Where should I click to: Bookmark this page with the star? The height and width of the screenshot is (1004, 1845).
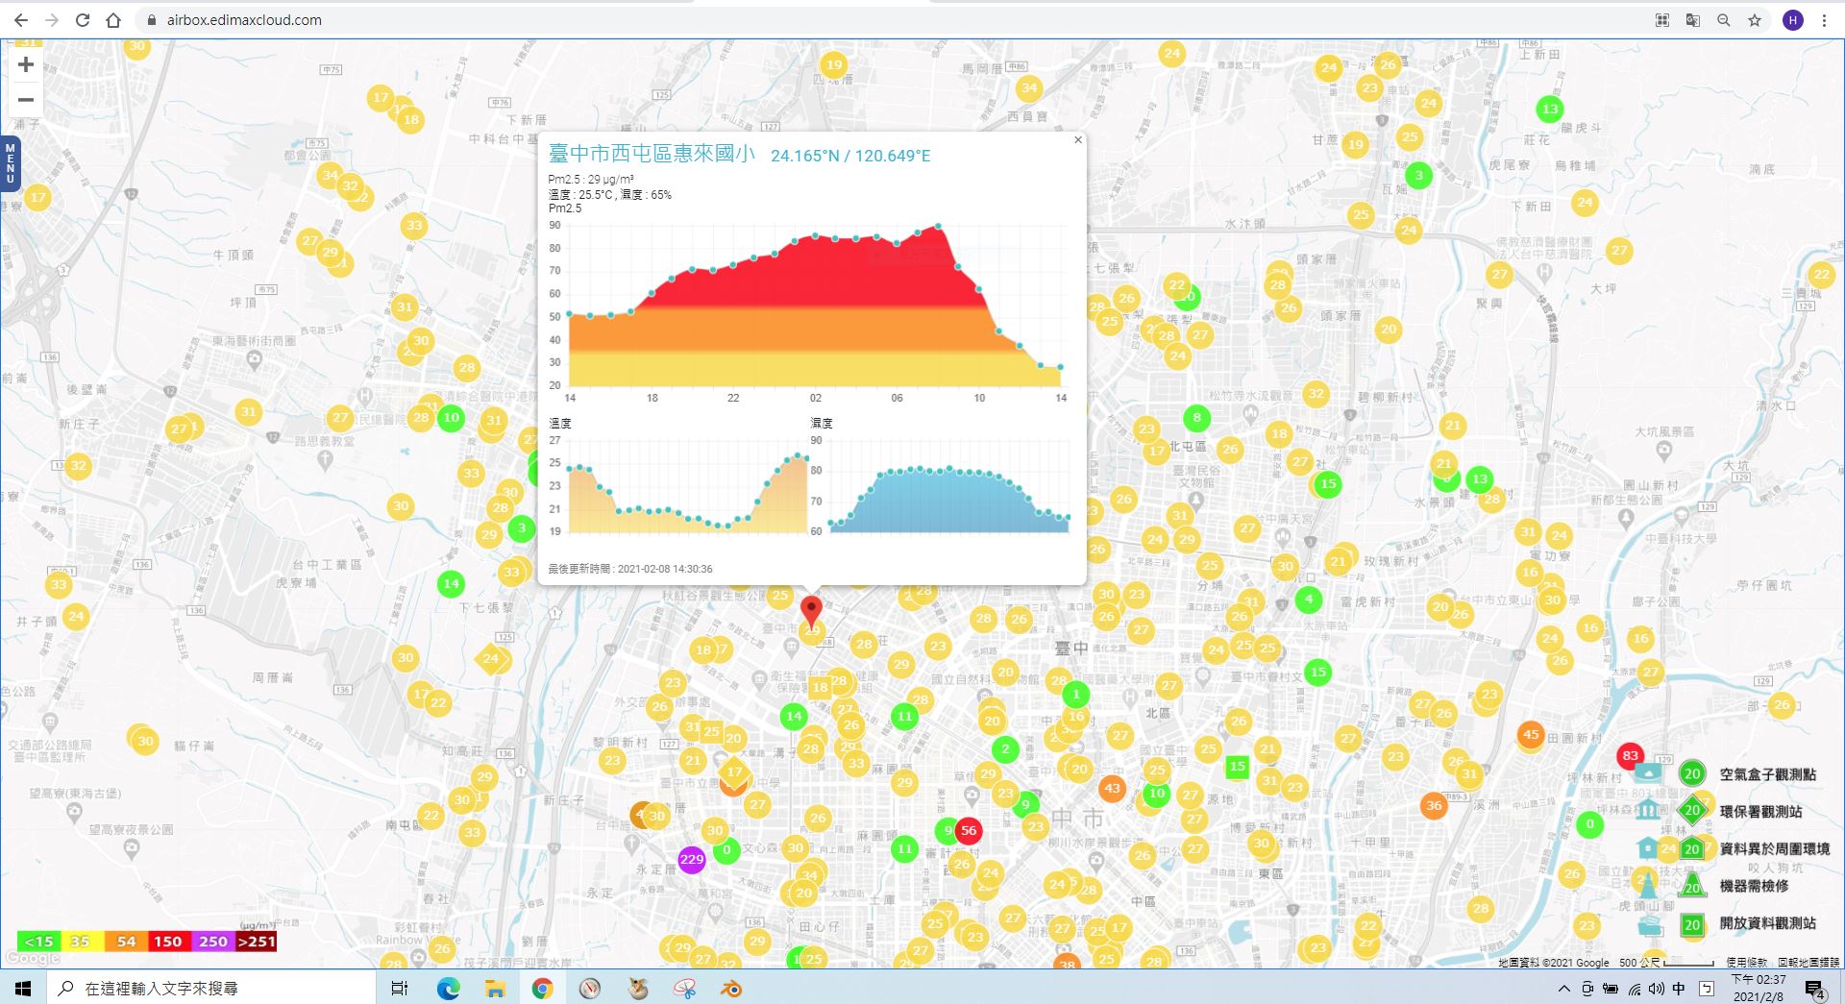(x=1755, y=20)
